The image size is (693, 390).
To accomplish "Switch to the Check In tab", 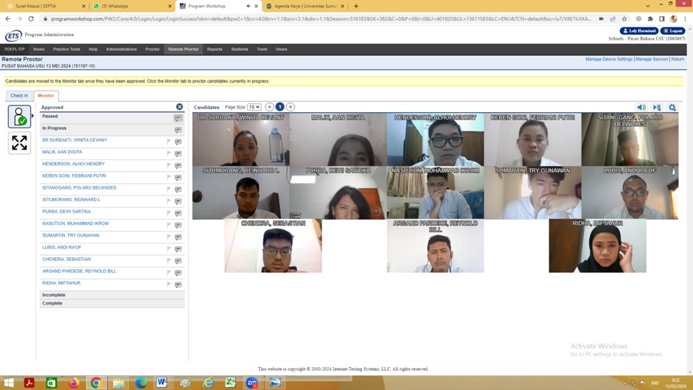I will pyautogui.click(x=19, y=96).
